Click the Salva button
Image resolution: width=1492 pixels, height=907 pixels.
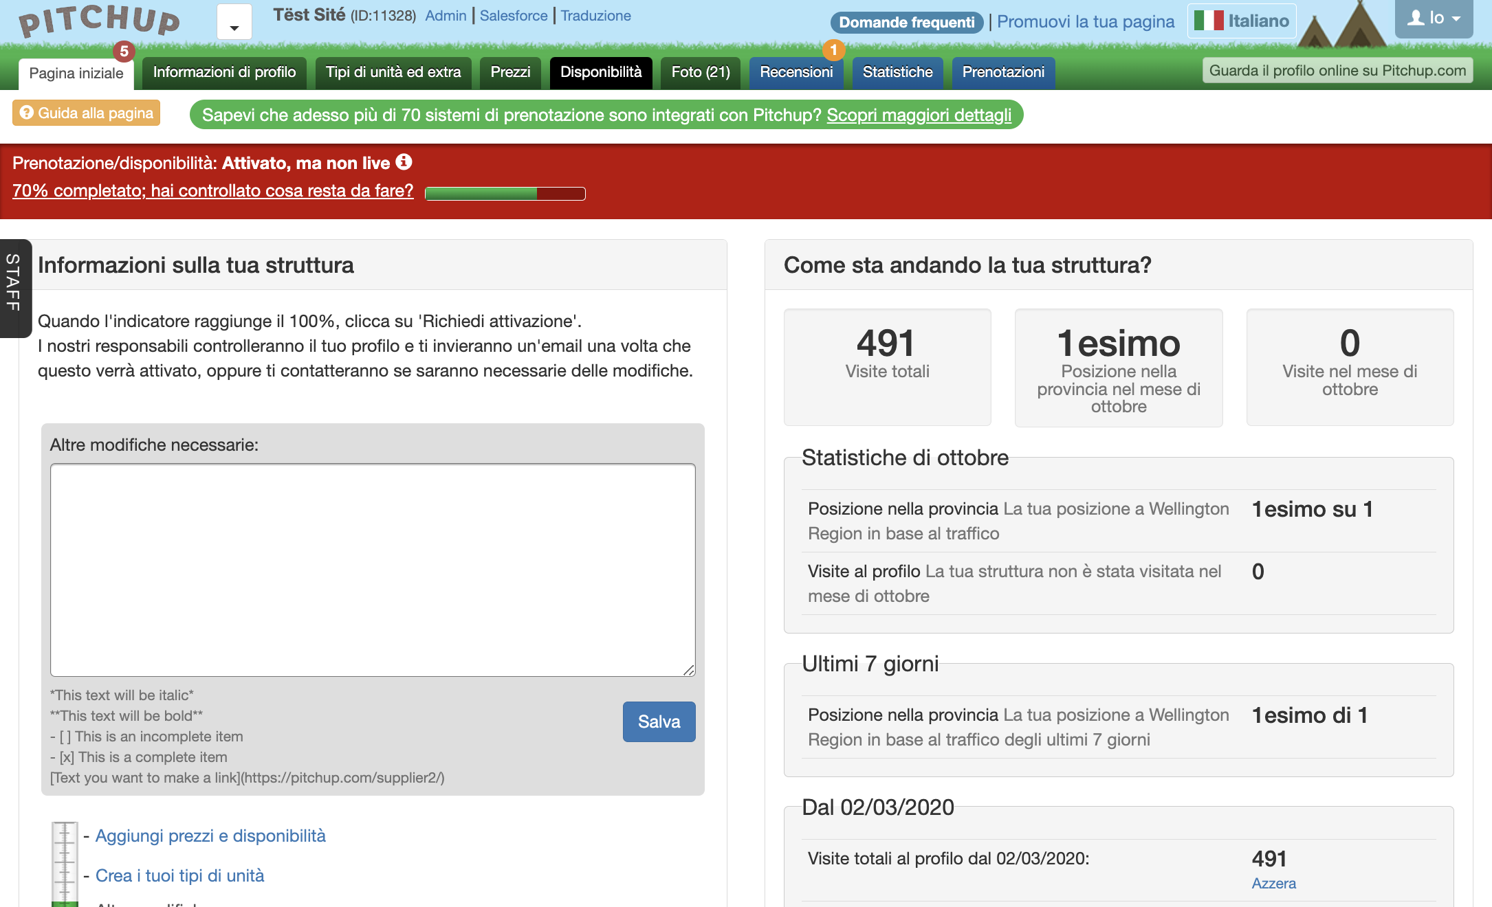point(659,721)
